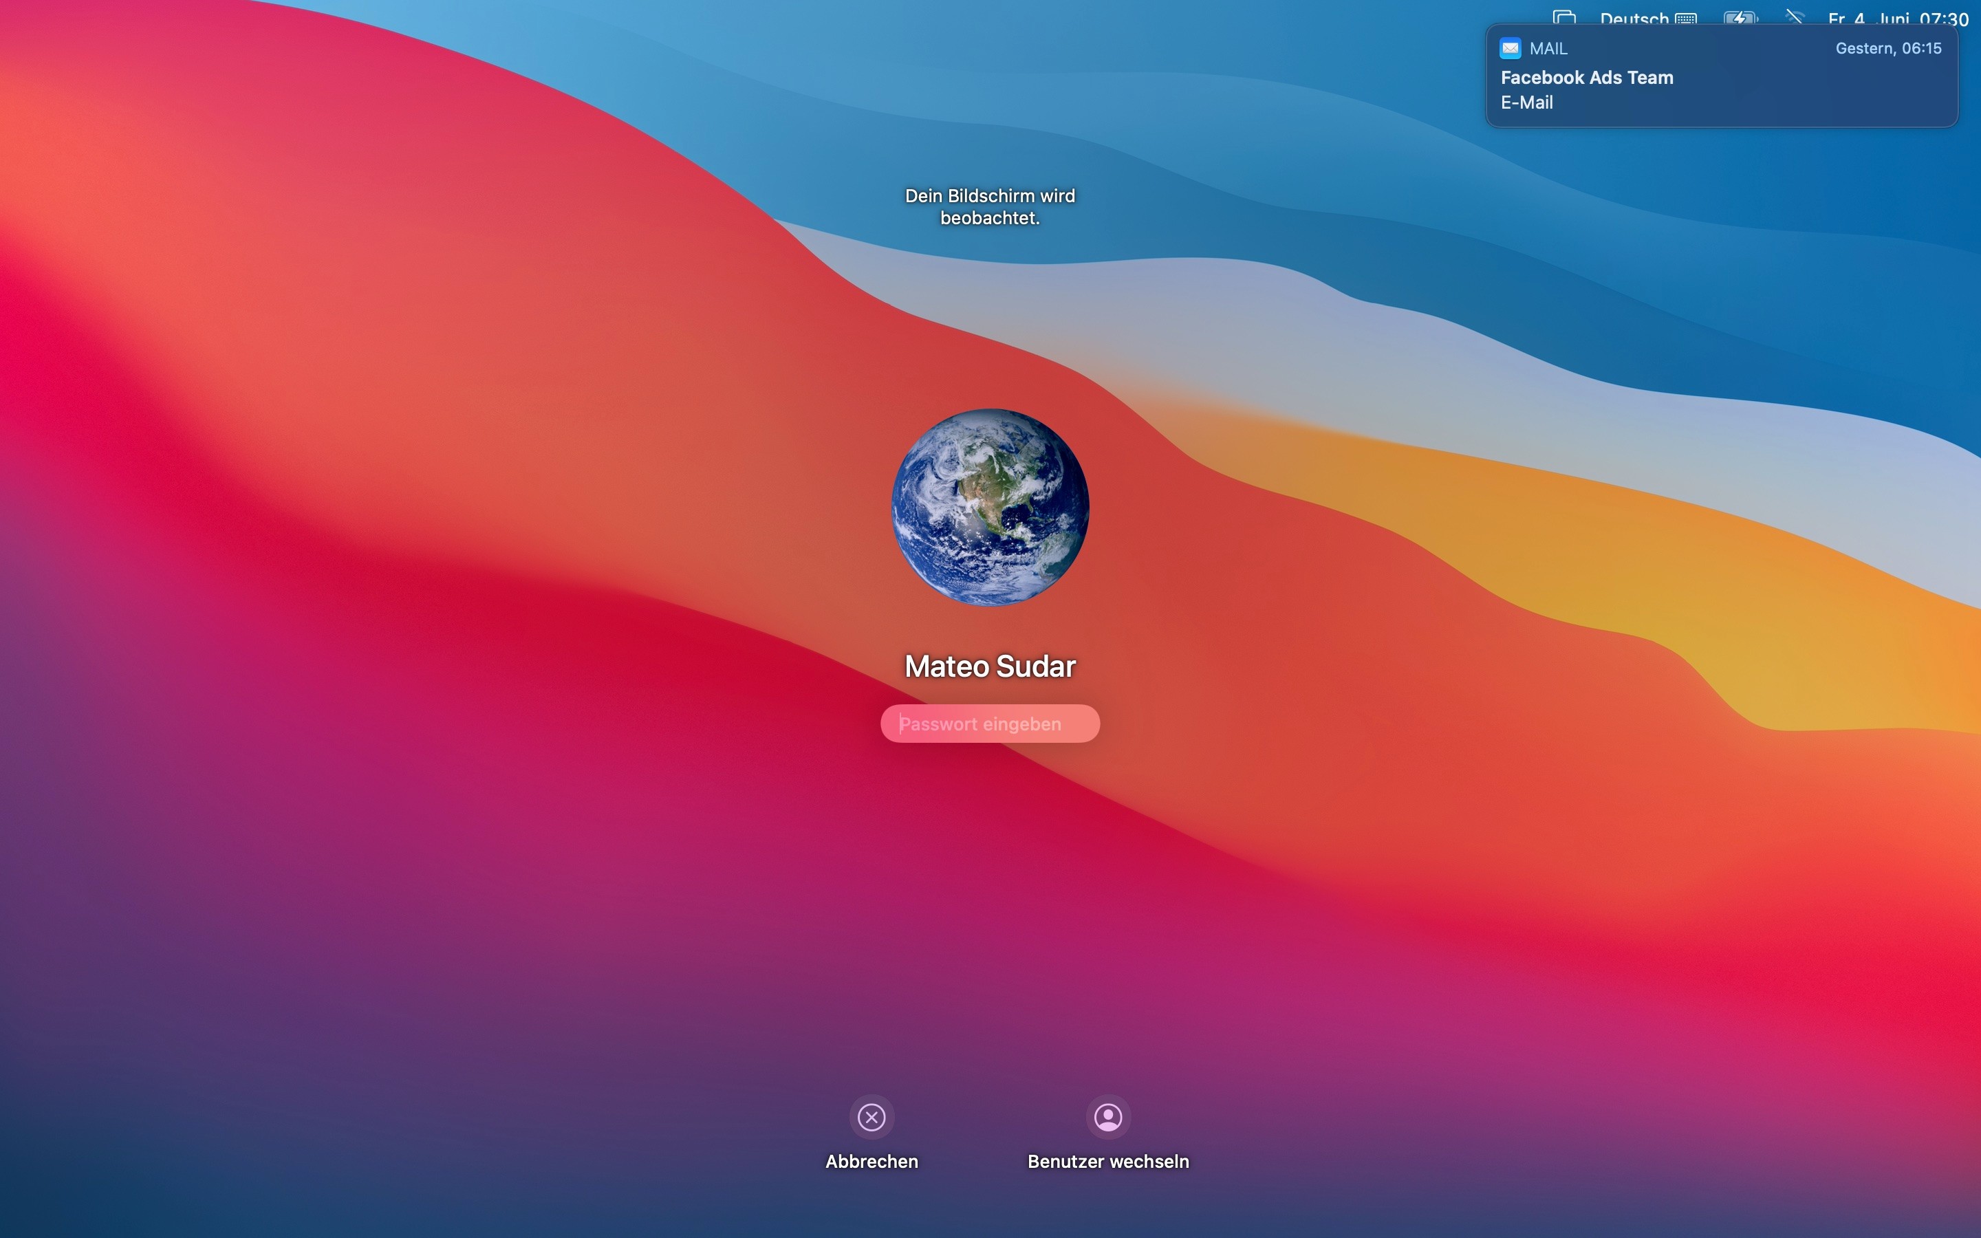Screen dimensions: 1981x1238
Task: Click the date and time in menu bar
Action: point(1898,18)
